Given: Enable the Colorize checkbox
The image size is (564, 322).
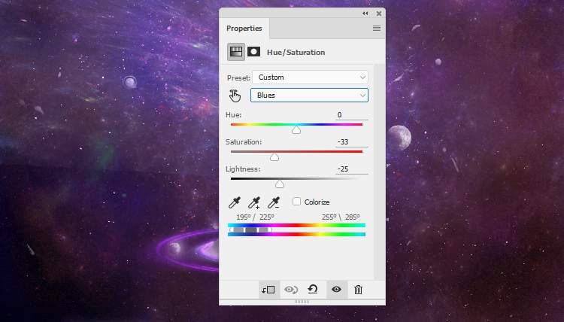Looking at the screenshot, I should tap(296, 201).
